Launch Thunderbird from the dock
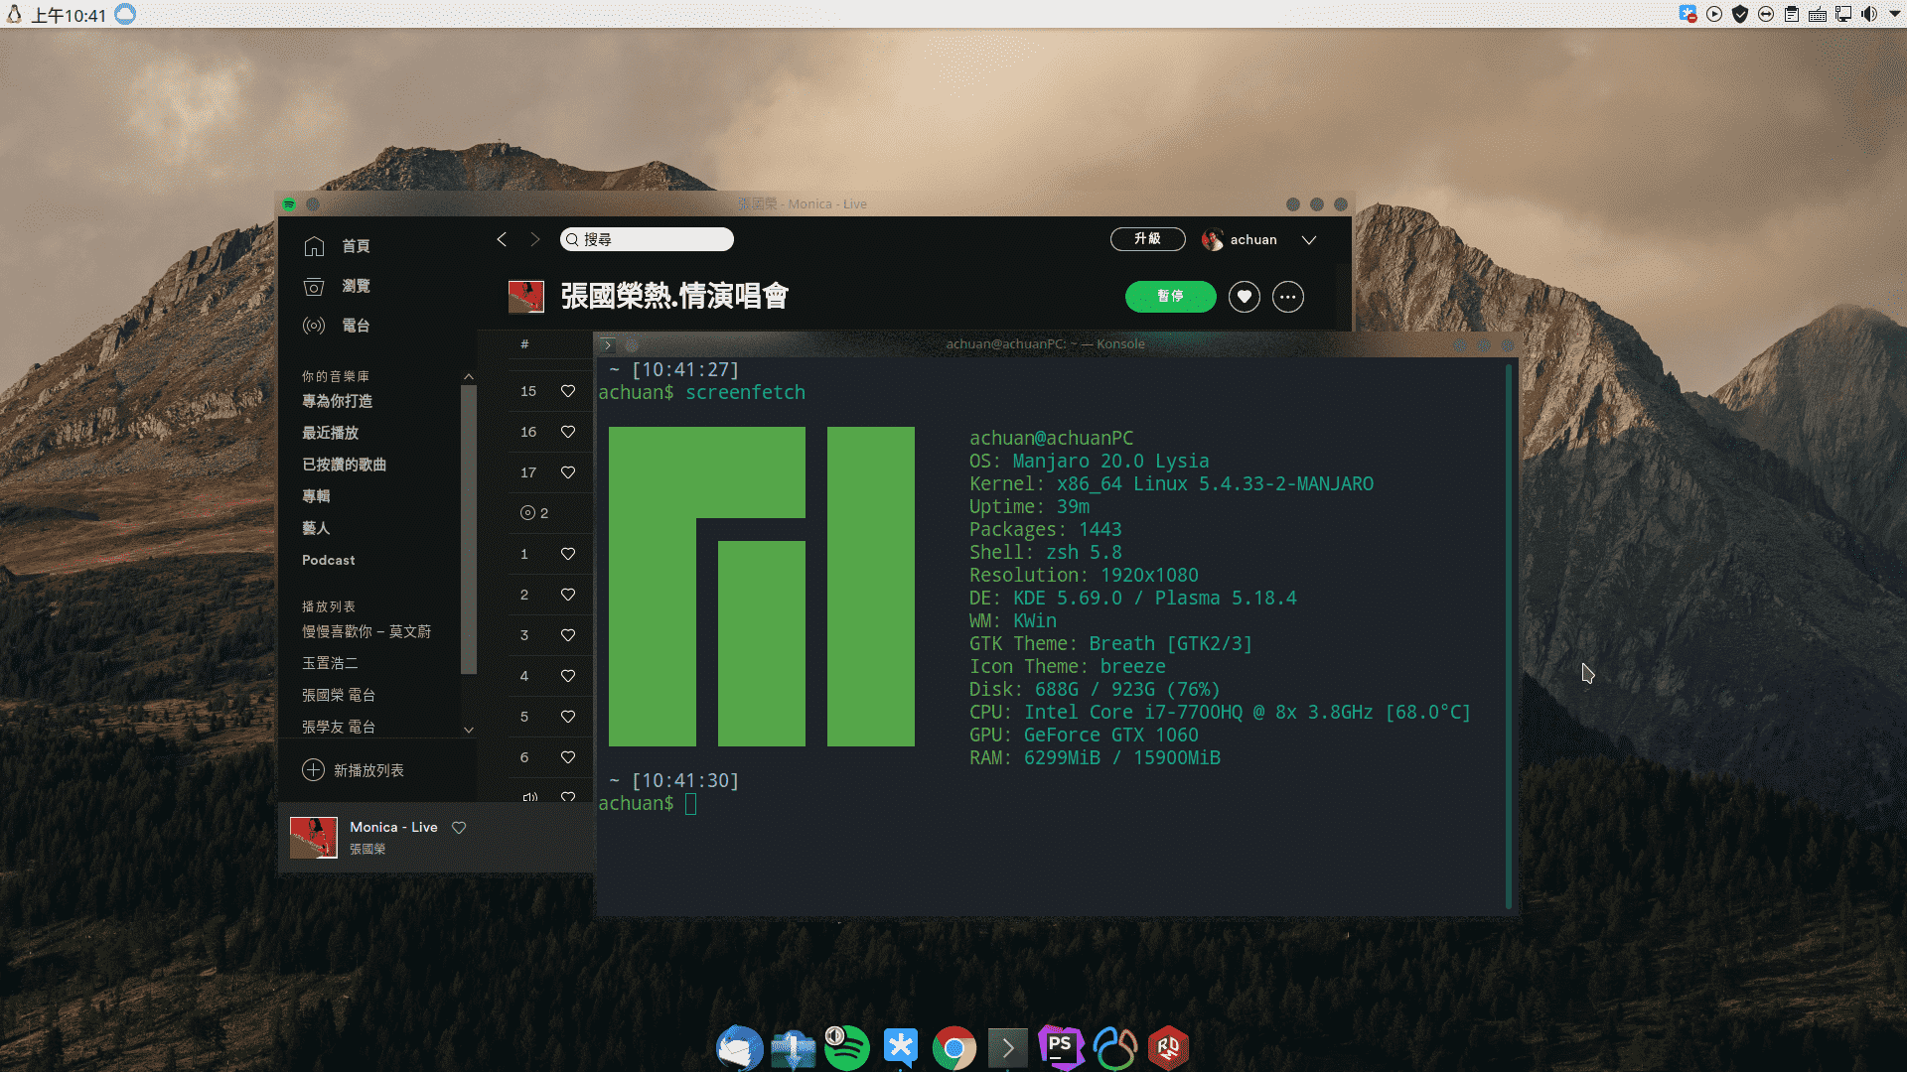1907x1072 pixels. [739, 1047]
